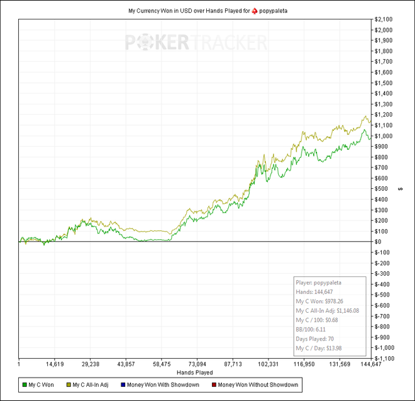Click the Hands Played axis label

(x=195, y=372)
